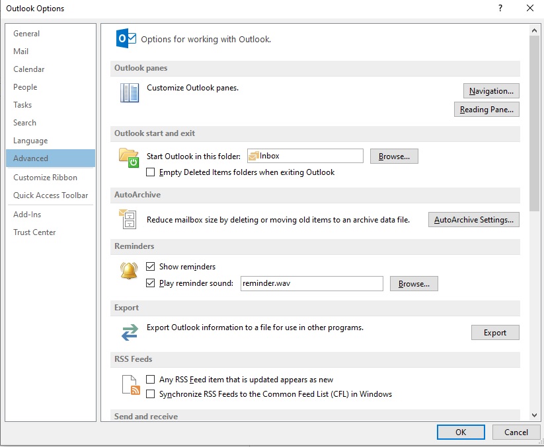Click inside the Start Outlook folder field
The width and height of the screenshot is (544, 447).
click(x=311, y=156)
